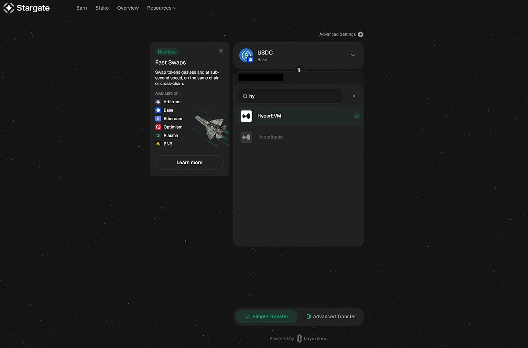The image size is (528, 348).
Task: Click the Ethereum chain icon
Action: click(158, 119)
